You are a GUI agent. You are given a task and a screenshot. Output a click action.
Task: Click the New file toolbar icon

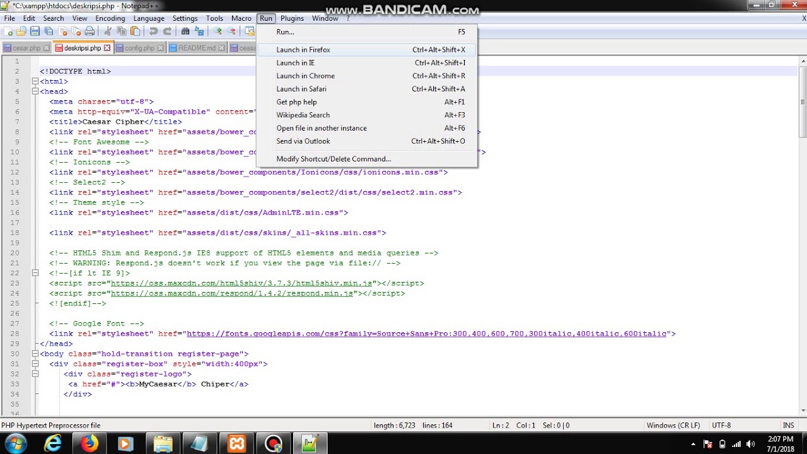[8, 32]
